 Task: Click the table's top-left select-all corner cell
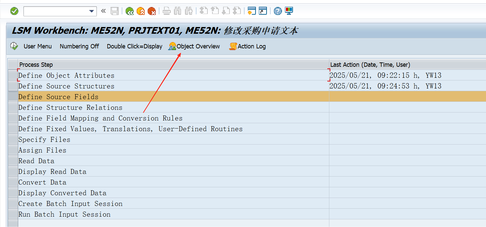tap(13, 64)
